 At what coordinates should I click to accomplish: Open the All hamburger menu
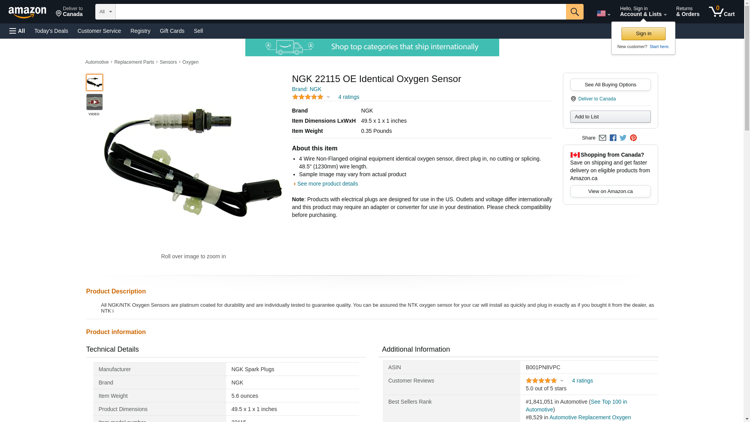pyautogui.click(x=17, y=31)
